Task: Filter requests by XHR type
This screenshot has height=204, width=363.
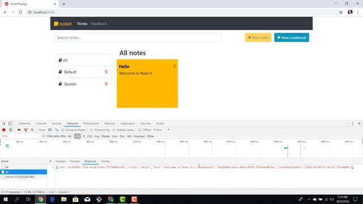Action: tap(77, 136)
